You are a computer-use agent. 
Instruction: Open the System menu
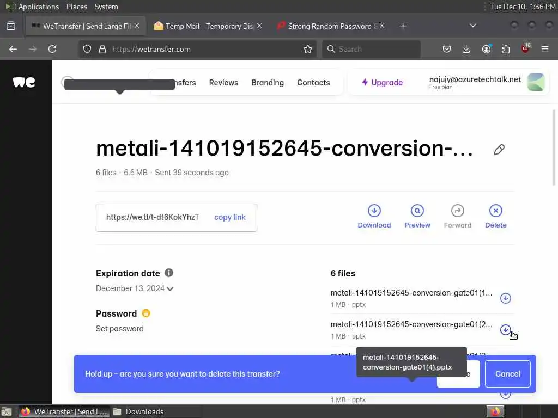(x=106, y=7)
